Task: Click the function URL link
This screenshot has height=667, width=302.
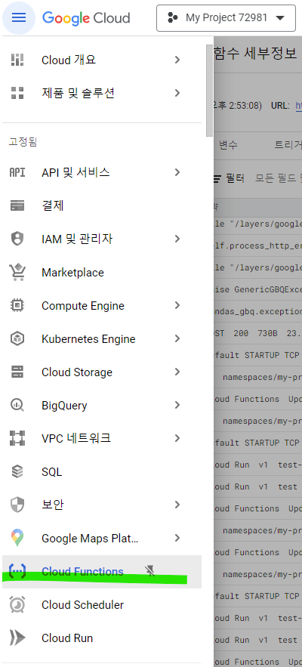Action: click(298, 106)
